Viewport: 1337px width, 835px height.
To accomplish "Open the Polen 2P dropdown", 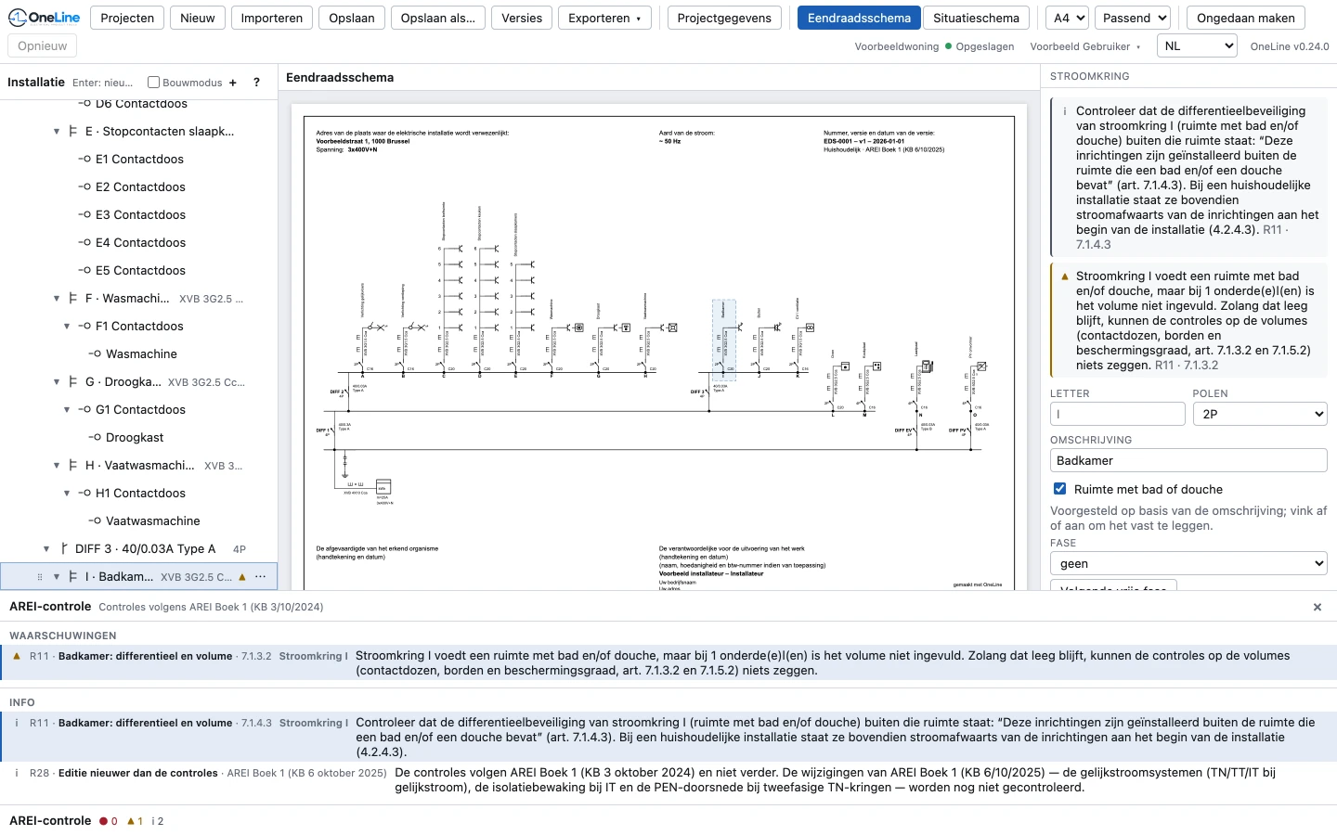I will coord(1260,414).
